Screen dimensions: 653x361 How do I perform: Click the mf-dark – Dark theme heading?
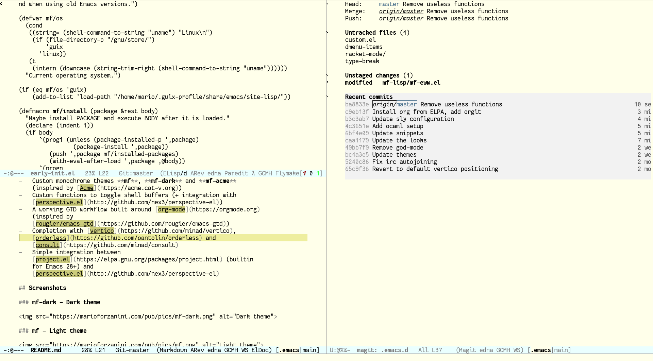66,302
